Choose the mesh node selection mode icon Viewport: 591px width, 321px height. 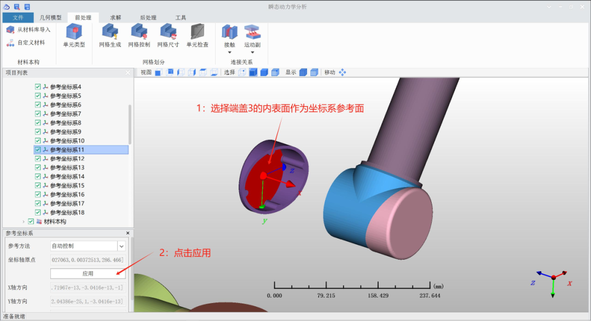[275, 72]
